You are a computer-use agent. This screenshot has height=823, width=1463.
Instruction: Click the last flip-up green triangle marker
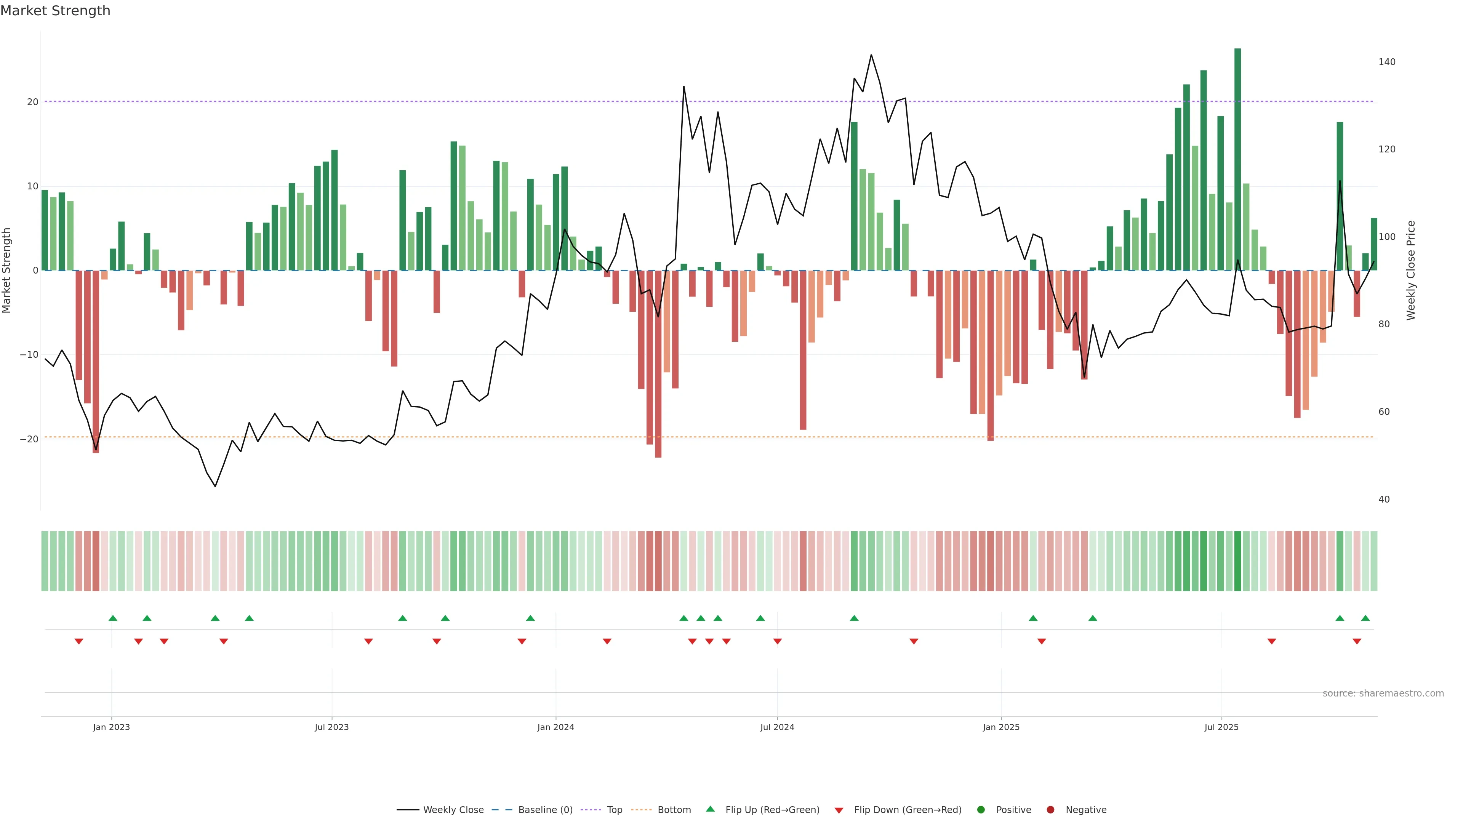tap(1365, 618)
